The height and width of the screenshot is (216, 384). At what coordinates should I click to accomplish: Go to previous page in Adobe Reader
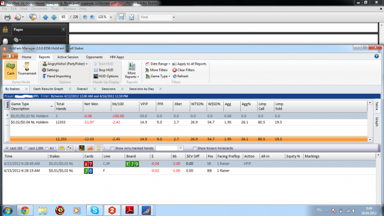point(46,17)
